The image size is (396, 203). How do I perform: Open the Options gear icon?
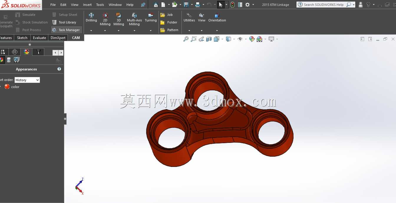point(248,5)
